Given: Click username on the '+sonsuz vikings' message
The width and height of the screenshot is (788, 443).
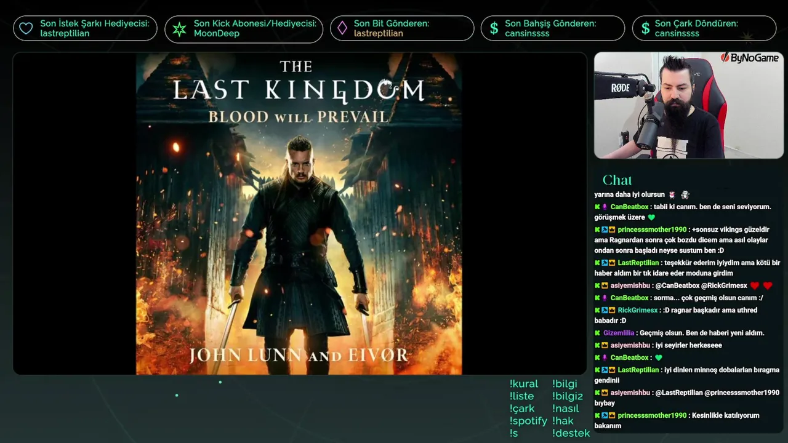Looking at the screenshot, I should click(652, 229).
